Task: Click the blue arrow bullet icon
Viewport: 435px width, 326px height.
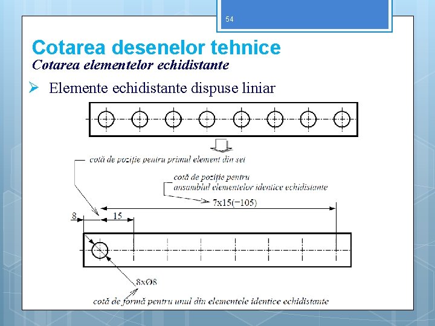Action: tap(34, 88)
